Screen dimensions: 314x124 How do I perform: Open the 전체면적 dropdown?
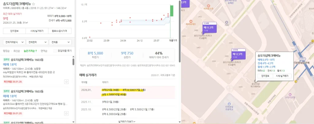click(37, 42)
